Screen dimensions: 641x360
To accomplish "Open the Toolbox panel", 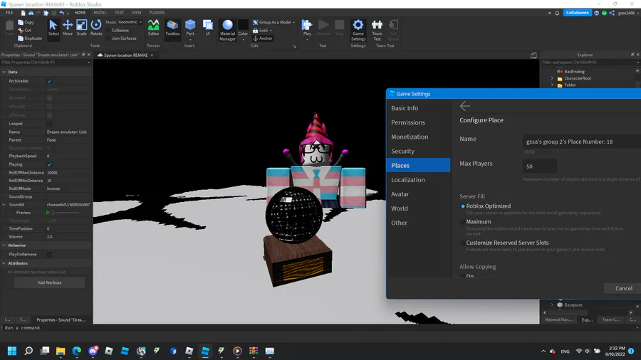I will [x=172, y=28].
